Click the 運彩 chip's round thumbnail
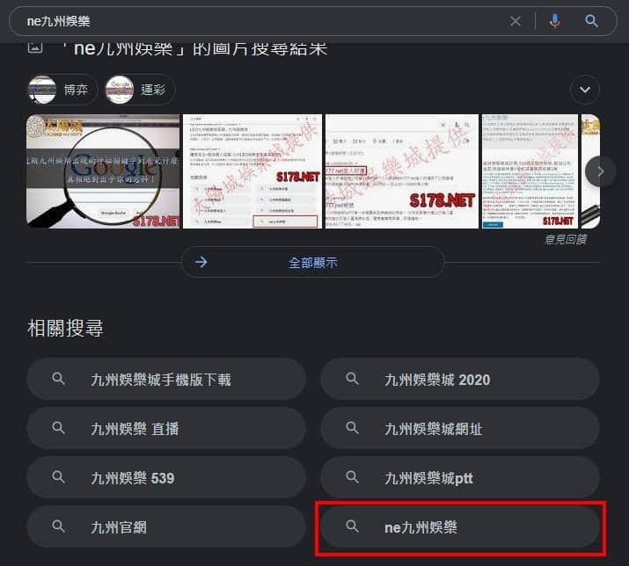The image size is (629, 566). pyautogui.click(x=120, y=90)
